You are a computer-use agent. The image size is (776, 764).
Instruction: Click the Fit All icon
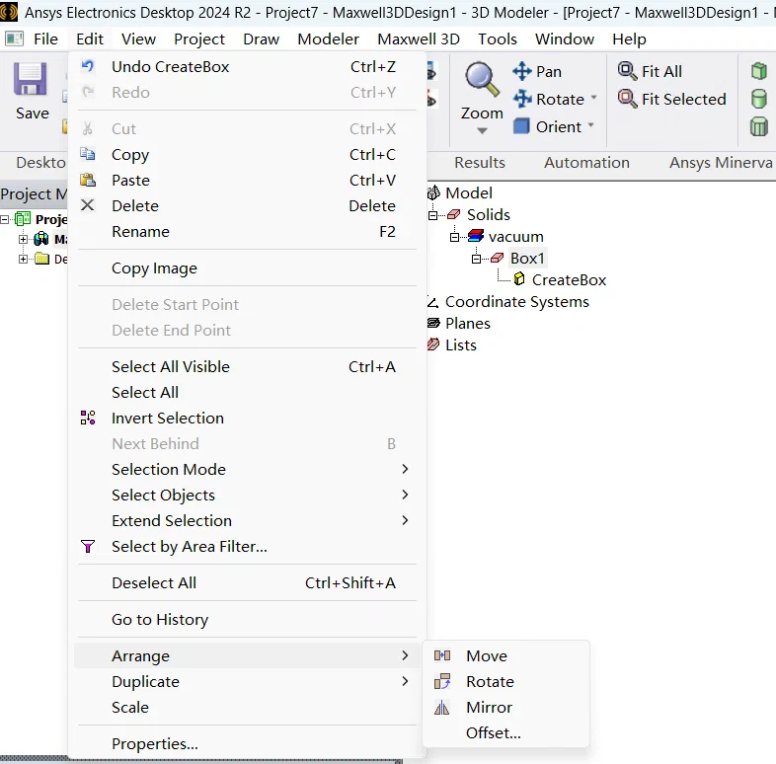click(x=627, y=71)
